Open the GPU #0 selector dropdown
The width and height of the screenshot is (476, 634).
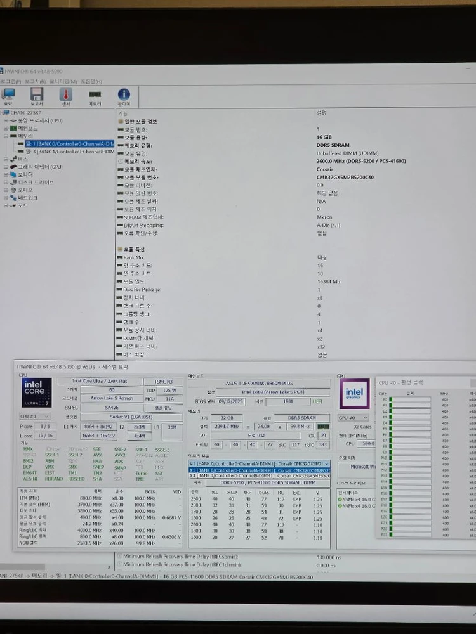point(354,418)
